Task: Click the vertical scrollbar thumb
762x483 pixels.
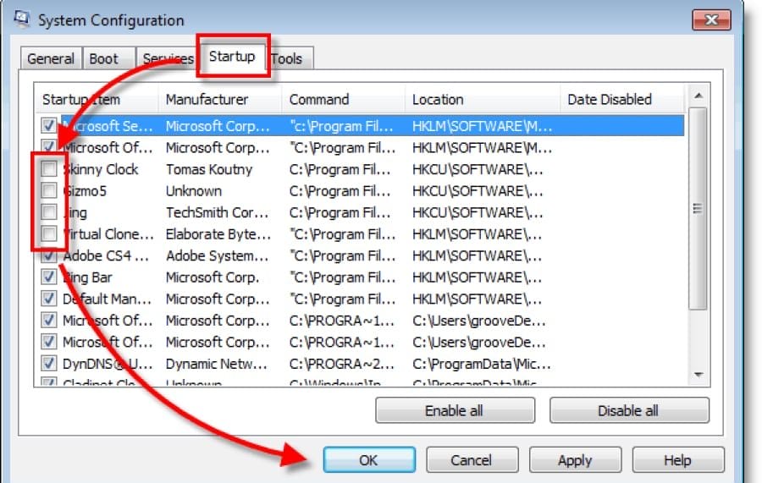Action: click(x=698, y=208)
